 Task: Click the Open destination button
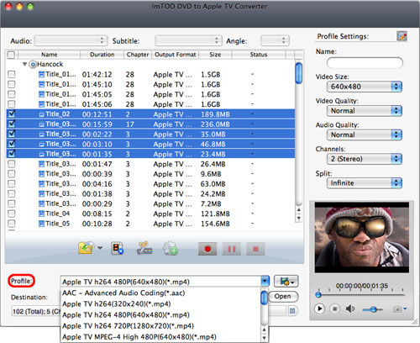point(283,297)
